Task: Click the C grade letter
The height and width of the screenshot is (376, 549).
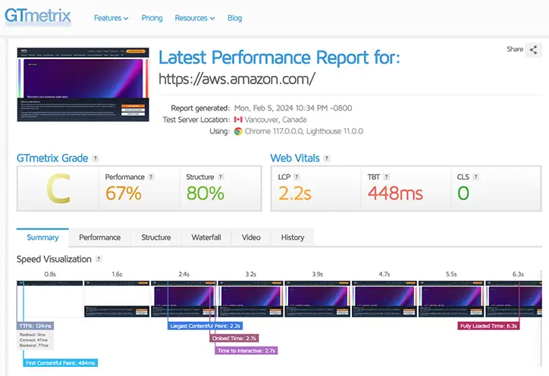Action: click(58, 189)
